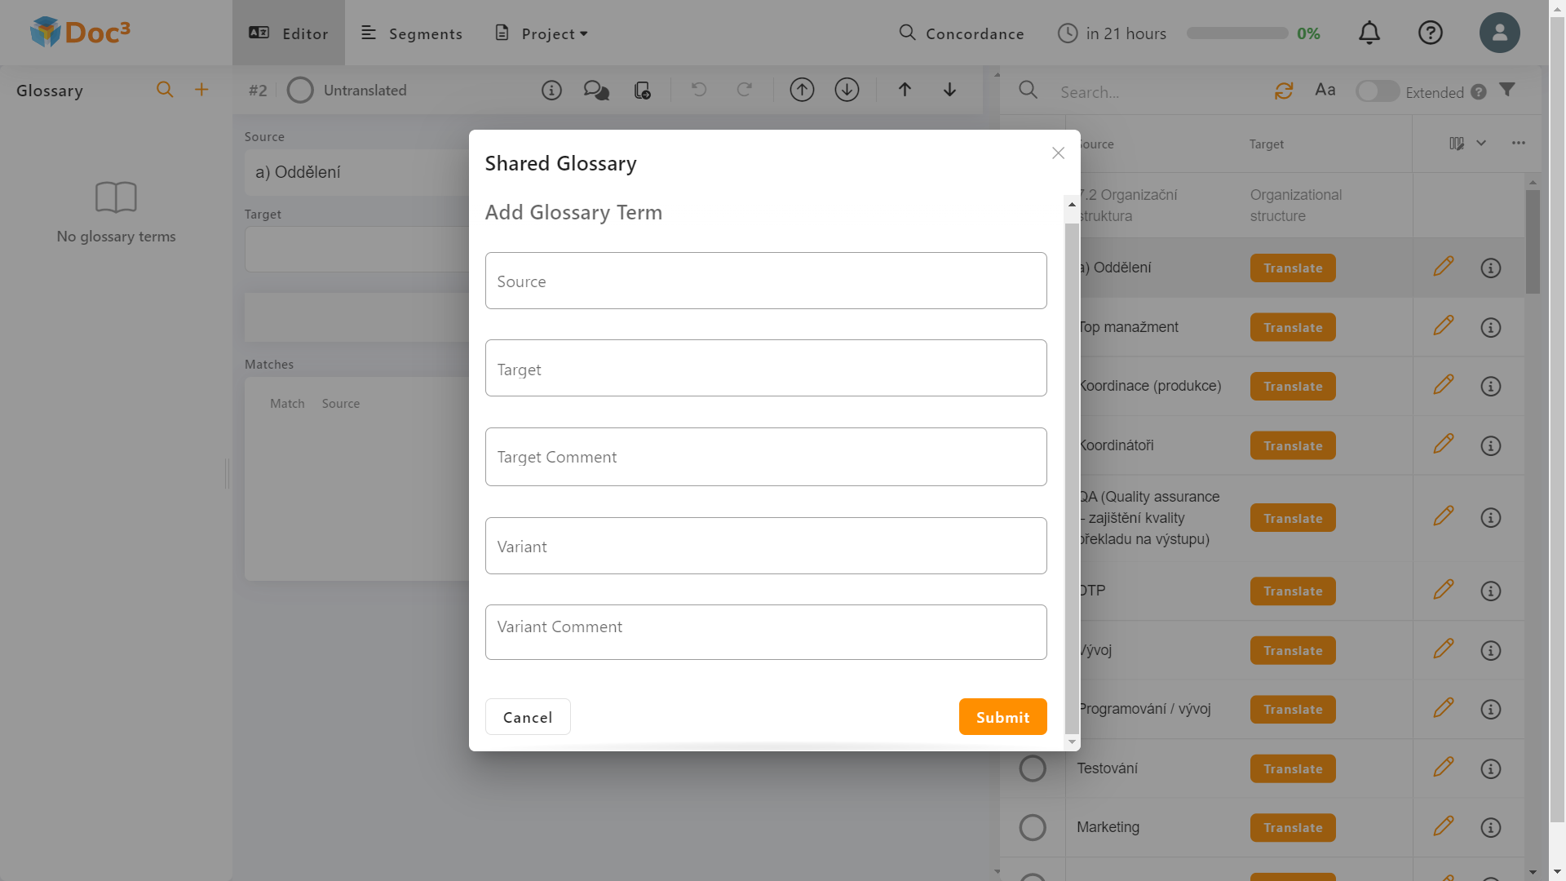
Task: Click the filter funnel icon
Action: point(1507,90)
